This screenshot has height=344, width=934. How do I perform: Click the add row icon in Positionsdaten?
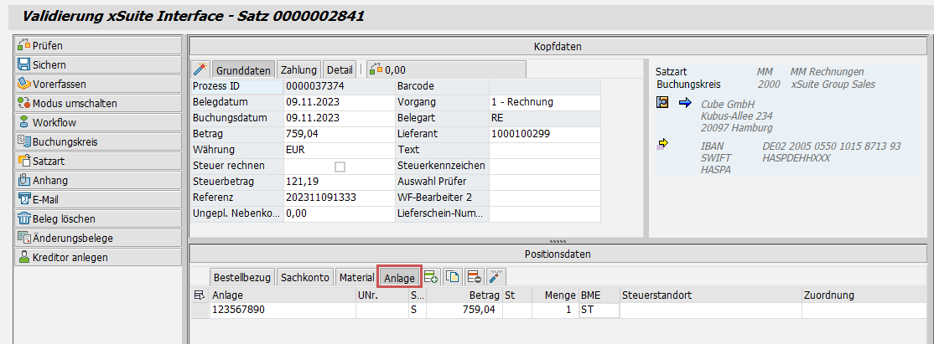point(431,276)
